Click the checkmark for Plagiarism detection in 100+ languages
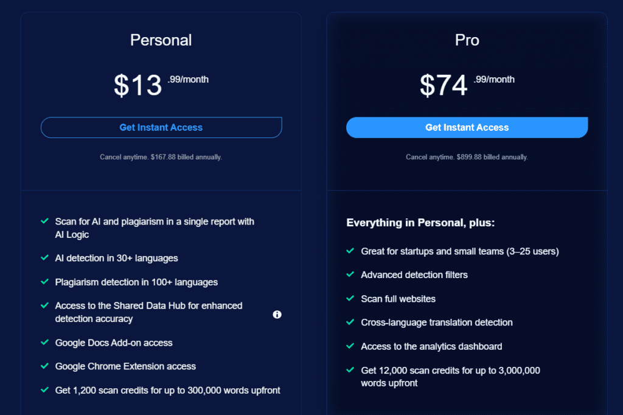 [44, 282]
